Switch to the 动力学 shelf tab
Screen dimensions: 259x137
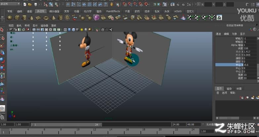(x=88, y=11)
